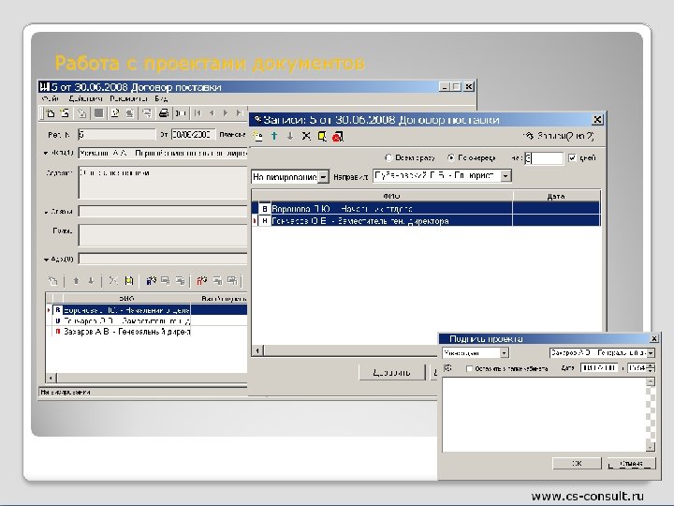This screenshot has width=674, height=506.
Task: Click the printer icon in main toolbar
Action: (x=163, y=113)
